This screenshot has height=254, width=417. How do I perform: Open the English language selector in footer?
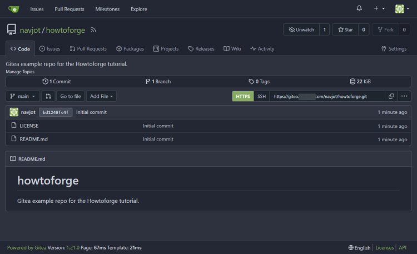click(359, 248)
